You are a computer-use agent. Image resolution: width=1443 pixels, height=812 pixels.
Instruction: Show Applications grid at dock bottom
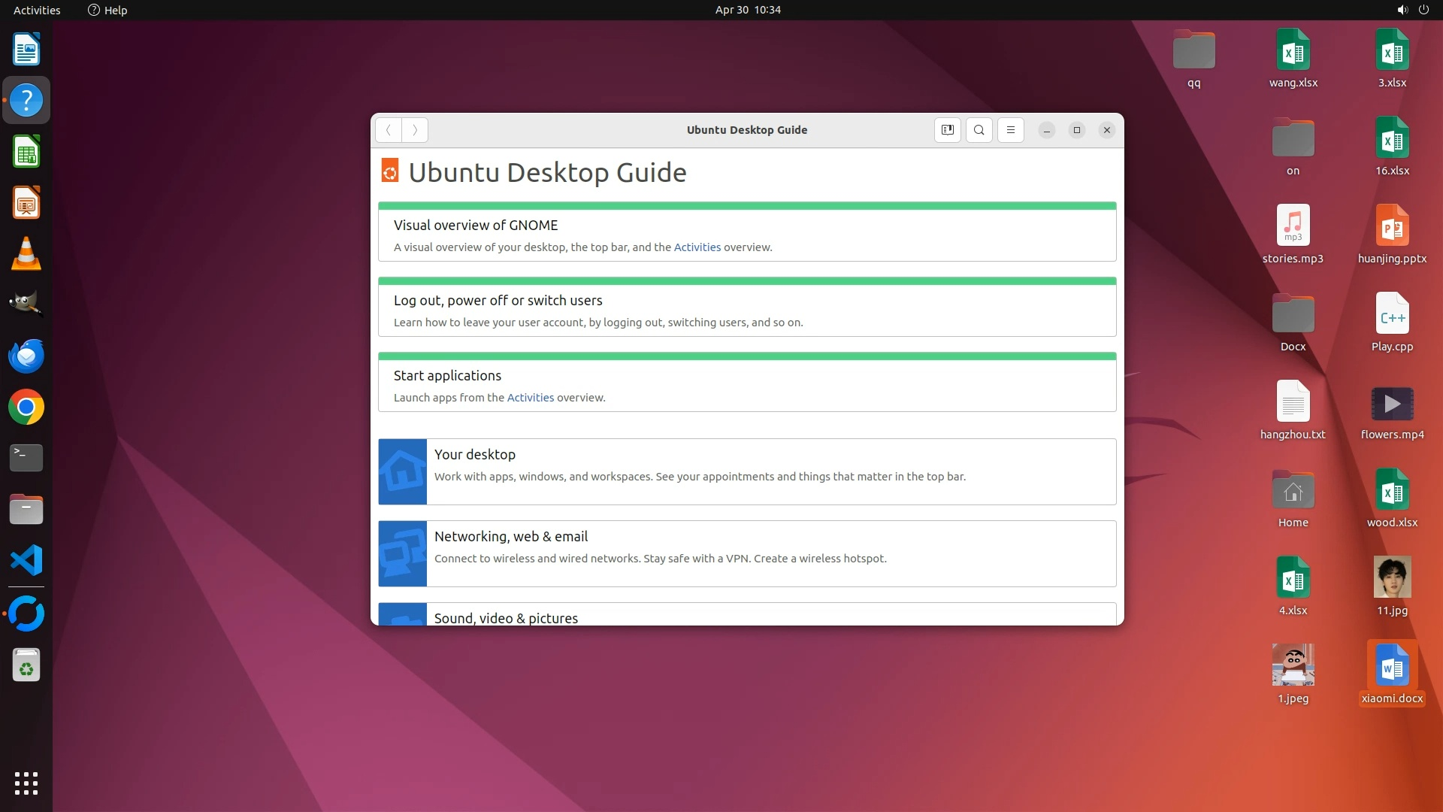(x=26, y=783)
